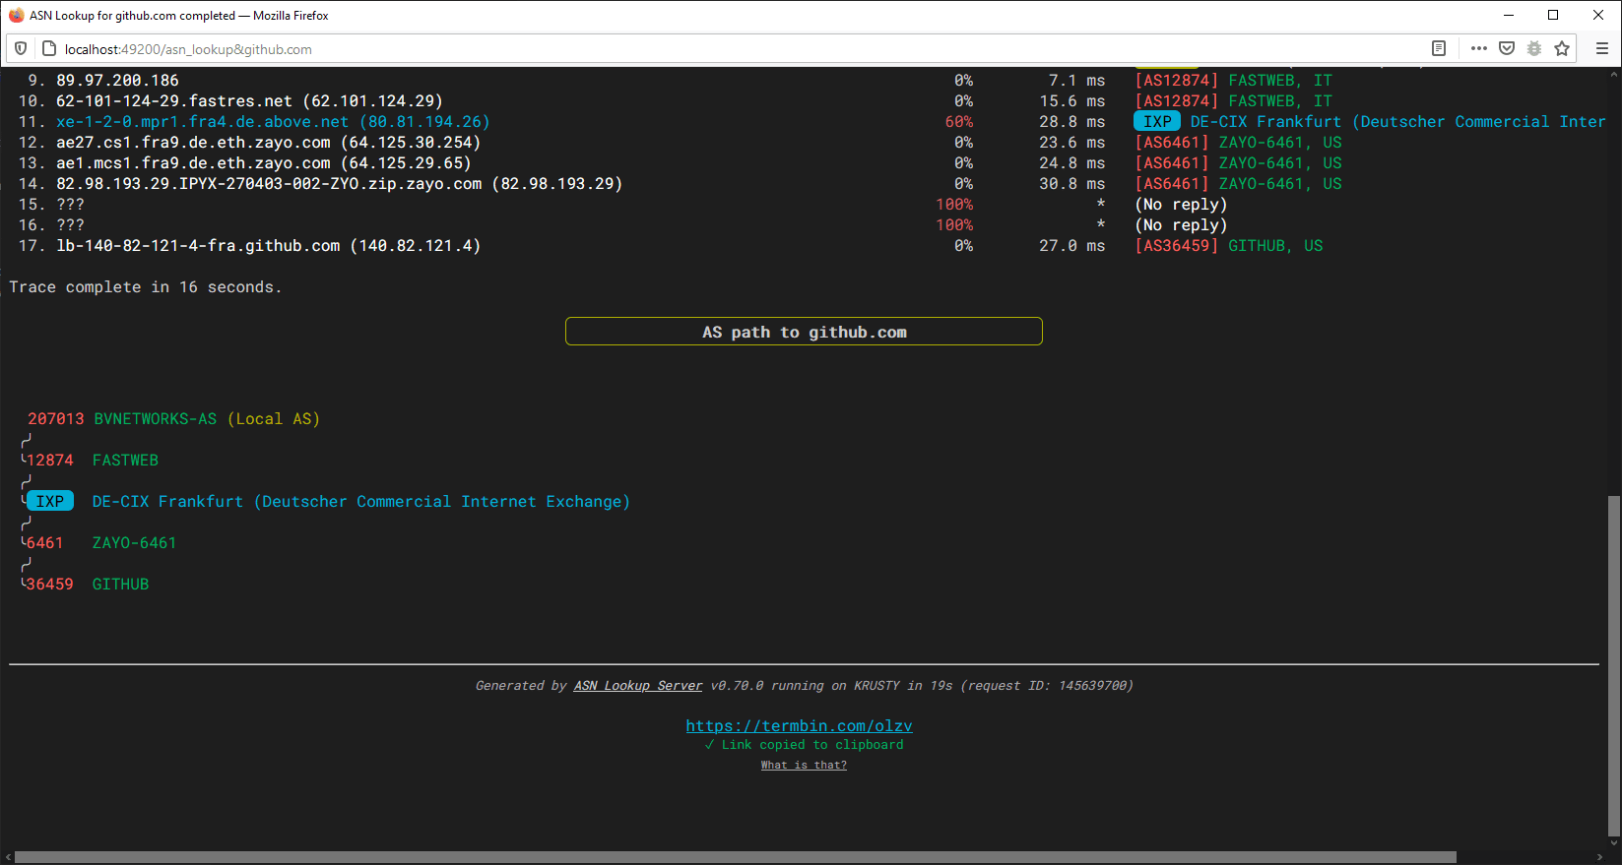Click the 30.8 ms latency value
The image size is (1622, 865).
pyautogui.click(x=1072, y=184)
